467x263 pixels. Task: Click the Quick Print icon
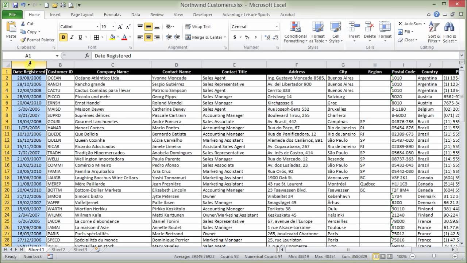[x=63, y=5]
